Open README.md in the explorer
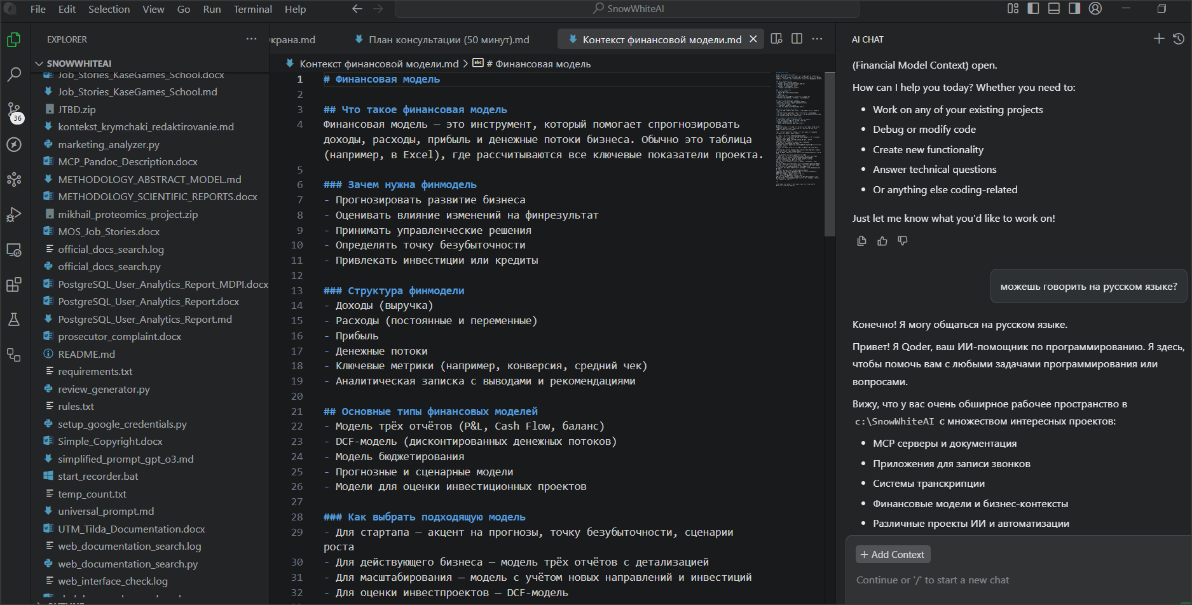Image resolution: width=1192 pixels, height=605 pixels. 86,354
